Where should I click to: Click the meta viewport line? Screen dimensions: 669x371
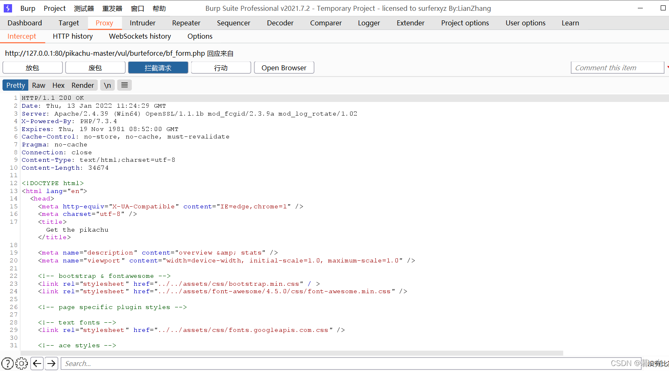(x=227, y=260)
